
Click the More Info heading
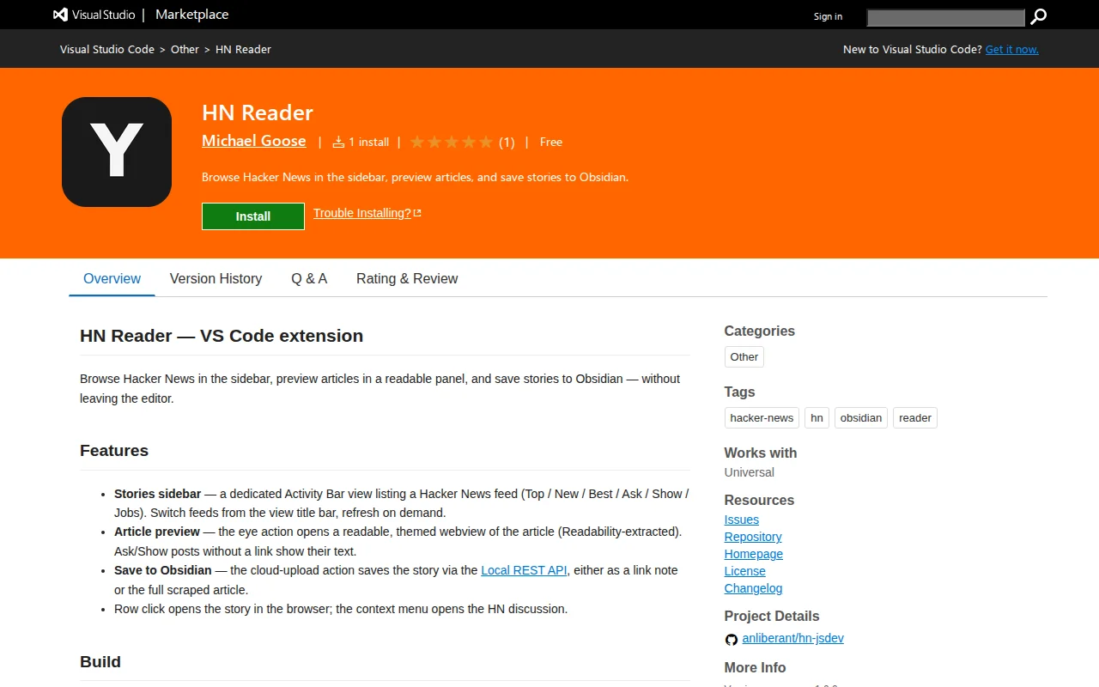[756, 668]
